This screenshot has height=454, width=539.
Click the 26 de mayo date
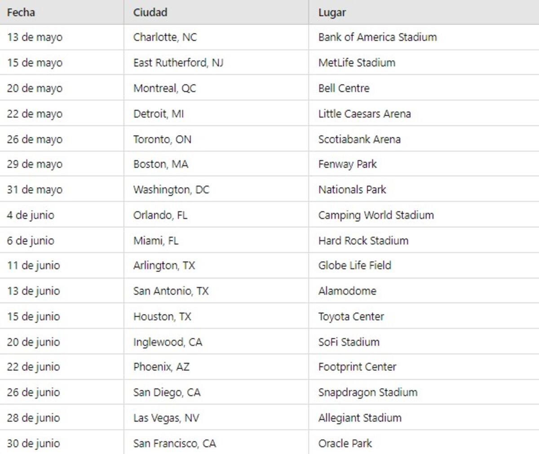coord(35,140)
